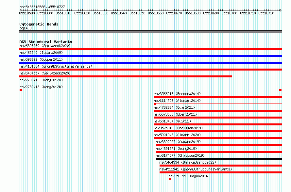The height and width of the screenshot is (192, 291).
Task: Click ruler position 85518710
Action: tap(248, 13)
